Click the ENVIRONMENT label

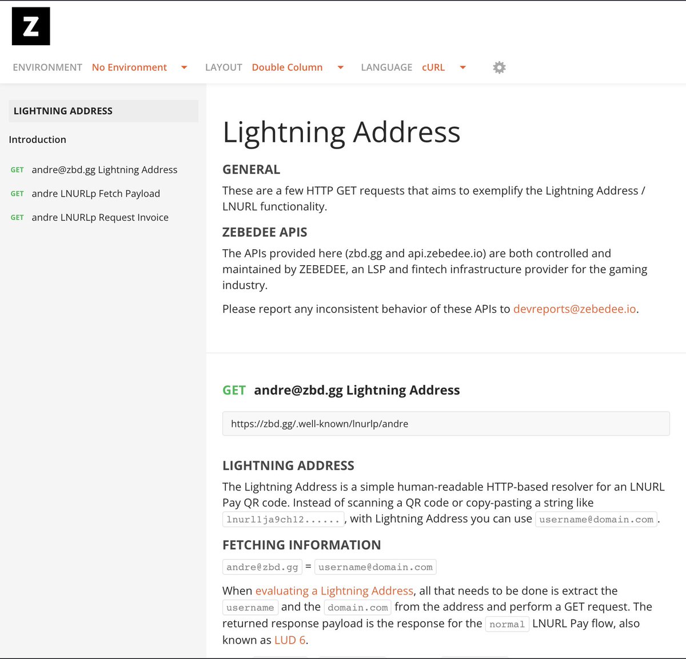click(47, 67)
